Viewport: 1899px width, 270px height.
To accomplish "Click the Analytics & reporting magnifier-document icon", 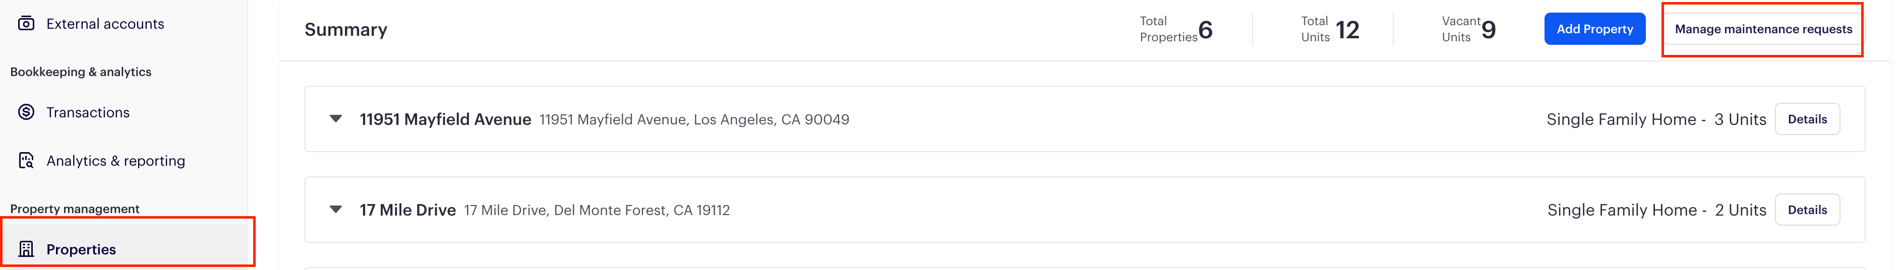I will coord(27,160).
